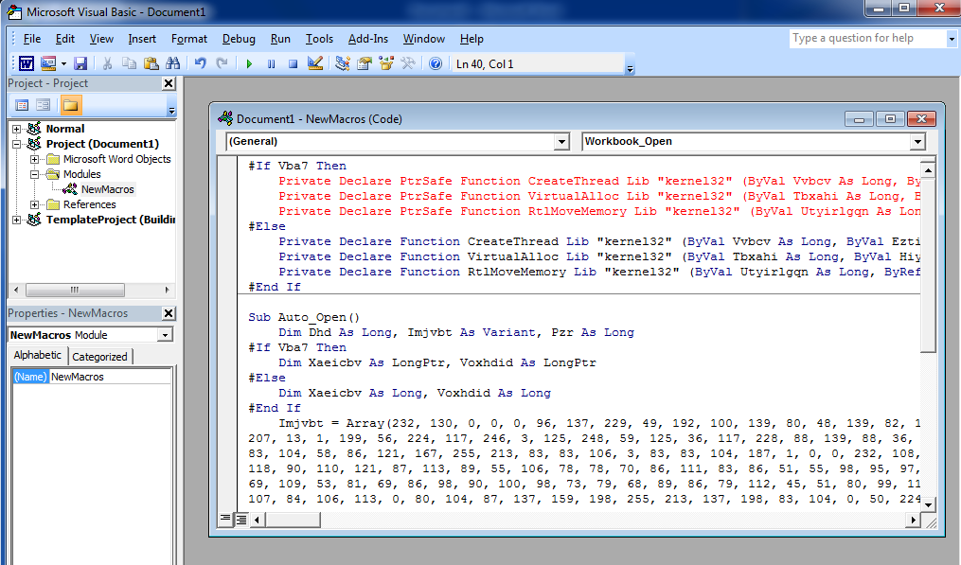Image resolution: width=961 pixels, height=565 pixels.
Task: Select Project (Document1) tree item
Action: 102,144
